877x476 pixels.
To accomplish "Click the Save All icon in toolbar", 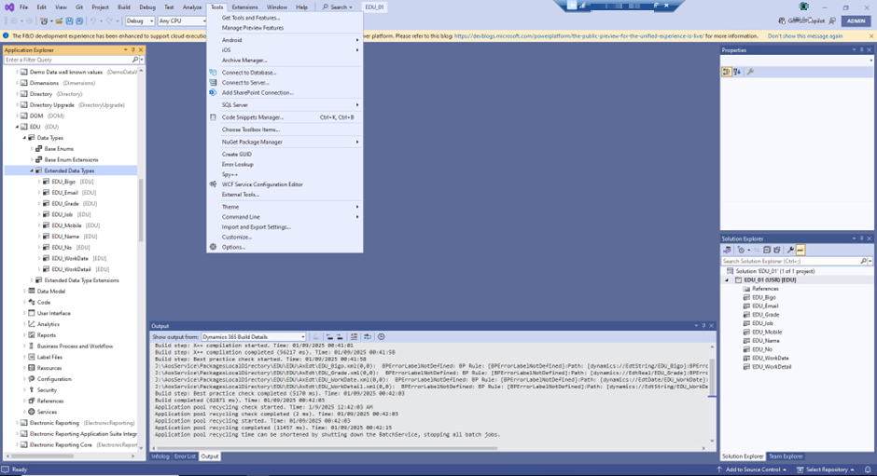I will pos(79,20).
